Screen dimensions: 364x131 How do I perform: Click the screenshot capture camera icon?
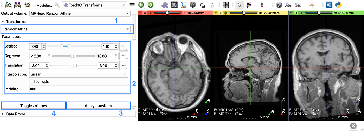[x=279, y=5]
